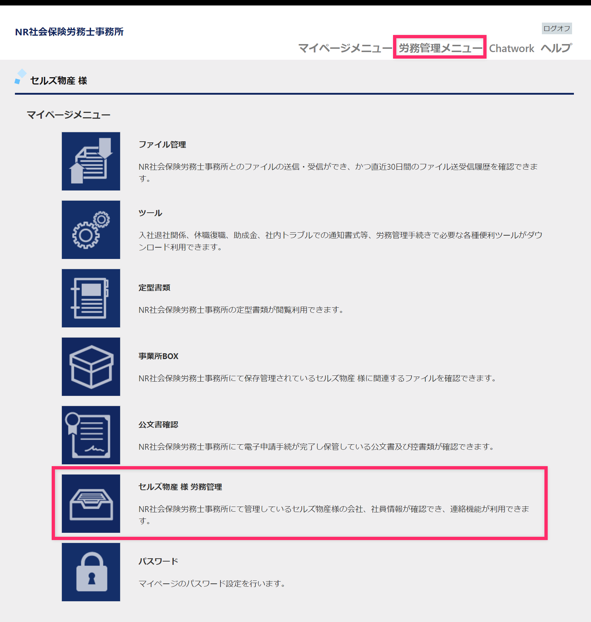
Task: Open the 労務管理メニュー navigation item
Action: (440, 48)
